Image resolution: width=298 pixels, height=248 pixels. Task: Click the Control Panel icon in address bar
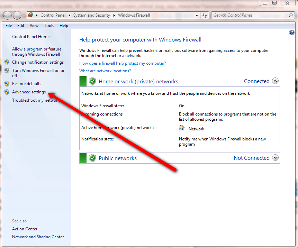pos(30,15)
